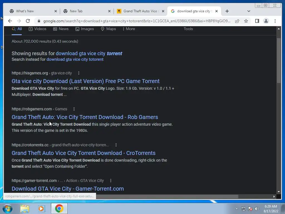Expand the More search filters menu
285x214 pixels.
pos(129,29)
